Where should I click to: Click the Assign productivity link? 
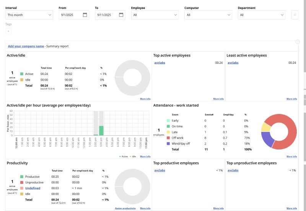coord(125,208)
